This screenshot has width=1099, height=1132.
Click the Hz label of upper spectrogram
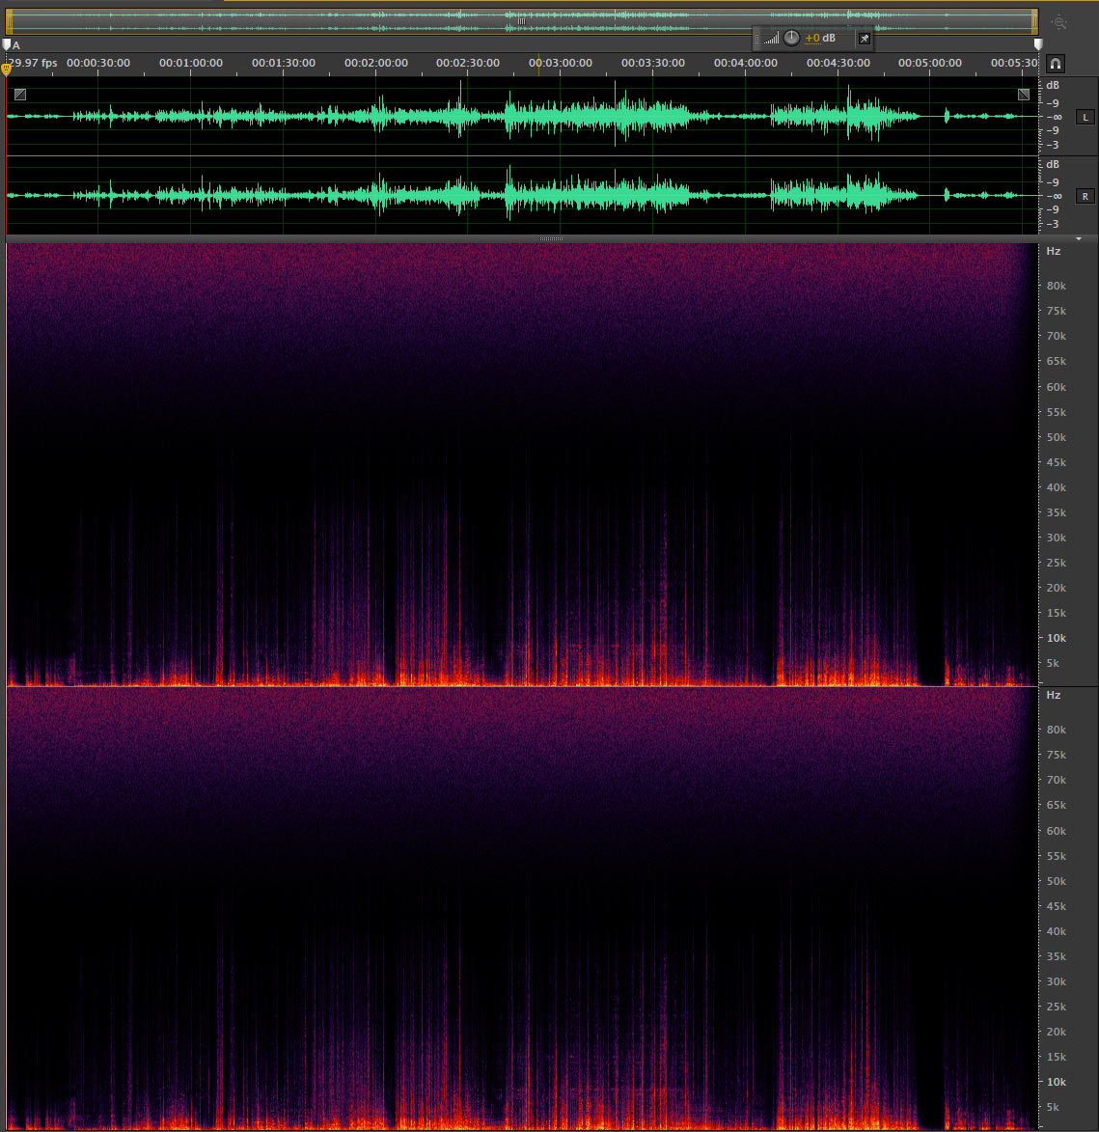click(1054, 251)
